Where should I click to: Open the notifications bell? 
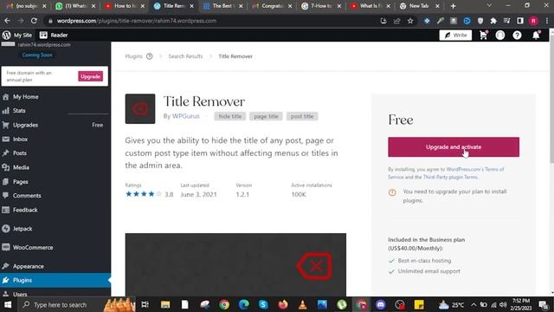coord(536,35)
